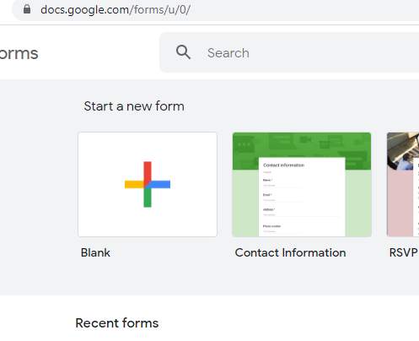Image resolution: width=419 pixels, height=341 pixels.
Task: Click the docs.google.com/forms URL text
Action: tap(115, 10)
